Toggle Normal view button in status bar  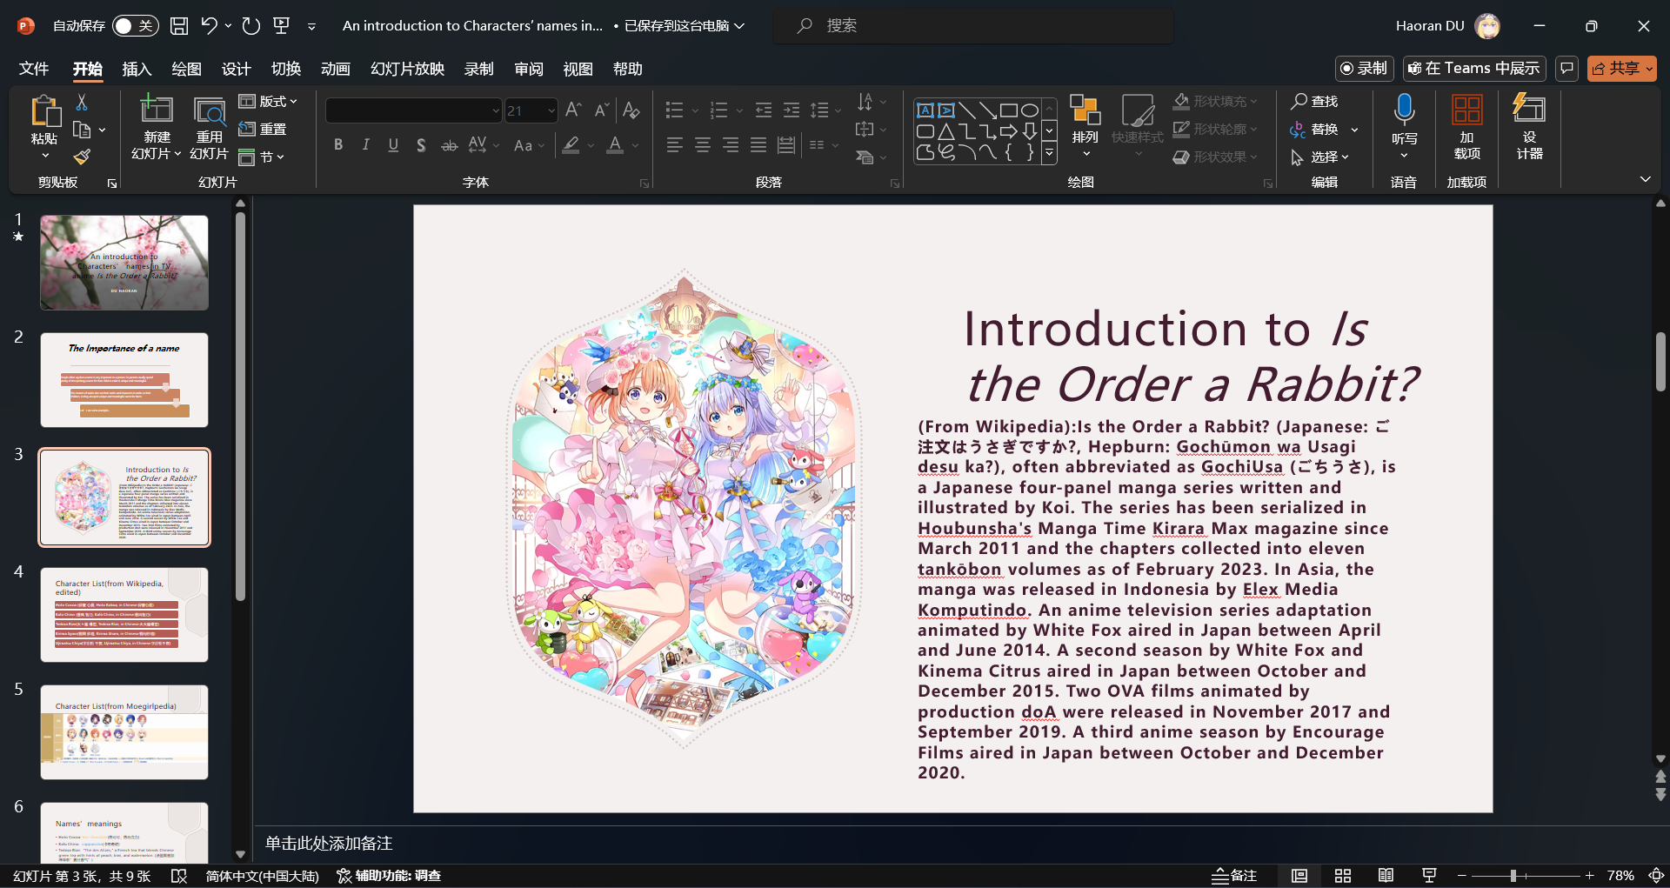click(x=1299, y=876)
